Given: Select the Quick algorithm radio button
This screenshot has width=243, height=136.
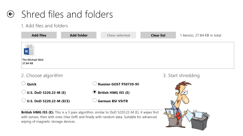Looking at the screenshot, I should [24, 83].
